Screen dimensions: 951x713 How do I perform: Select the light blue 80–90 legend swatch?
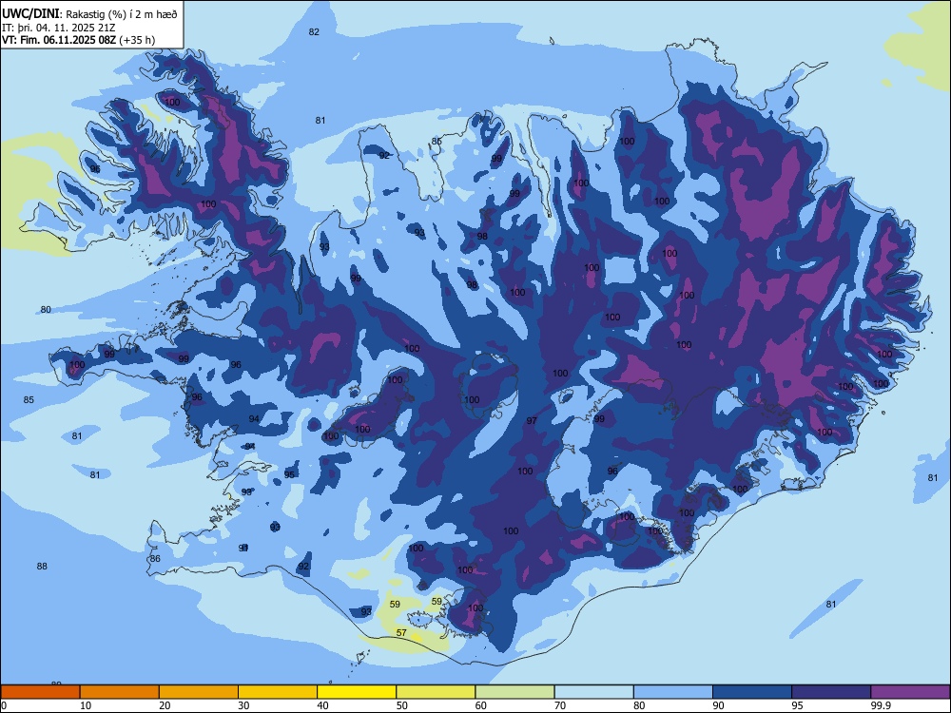673,692
